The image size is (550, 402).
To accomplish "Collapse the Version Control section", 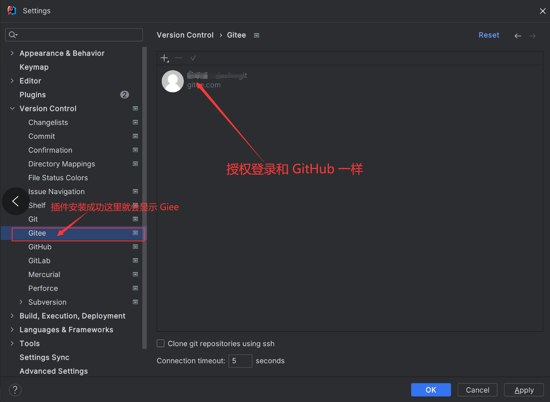I will tap(12, 109).
